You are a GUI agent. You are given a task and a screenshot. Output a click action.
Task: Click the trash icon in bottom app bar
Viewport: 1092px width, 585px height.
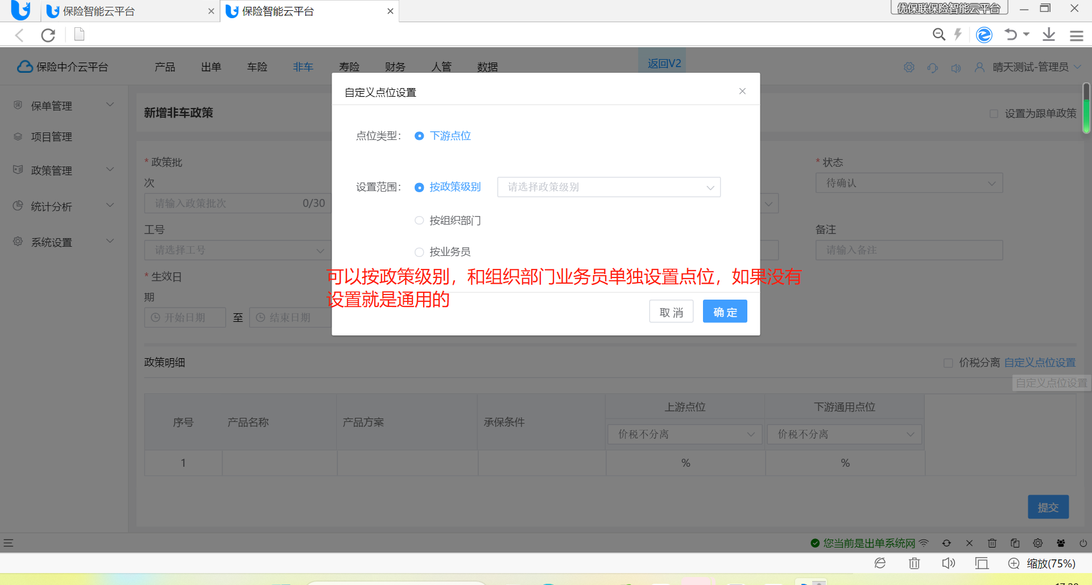(992, 543)
